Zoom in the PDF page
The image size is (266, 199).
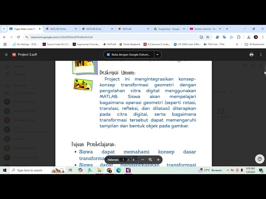click(x=158, y=160)
